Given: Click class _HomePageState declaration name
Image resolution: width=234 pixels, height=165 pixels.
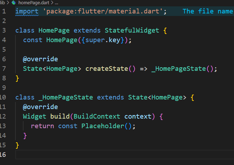Looking at the screenshot, I should 65,97.
